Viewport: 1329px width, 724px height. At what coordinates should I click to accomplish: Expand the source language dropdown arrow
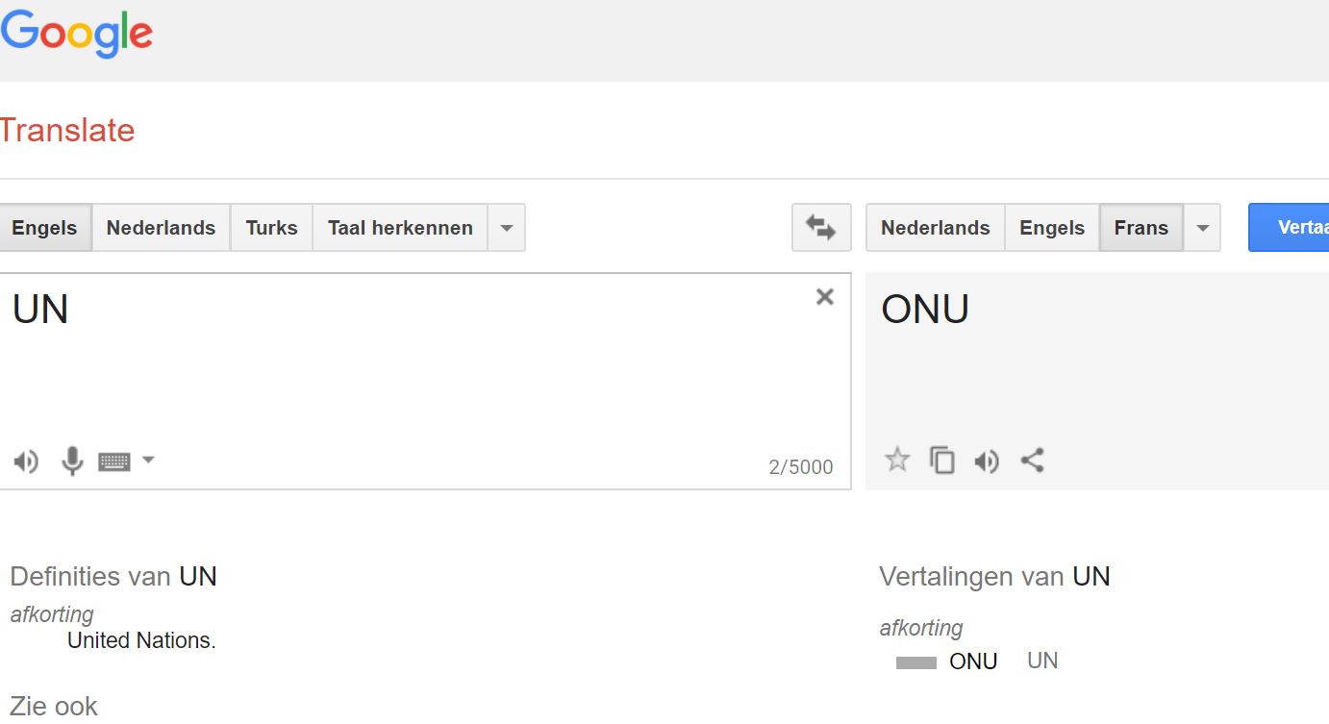pos(507,228)
